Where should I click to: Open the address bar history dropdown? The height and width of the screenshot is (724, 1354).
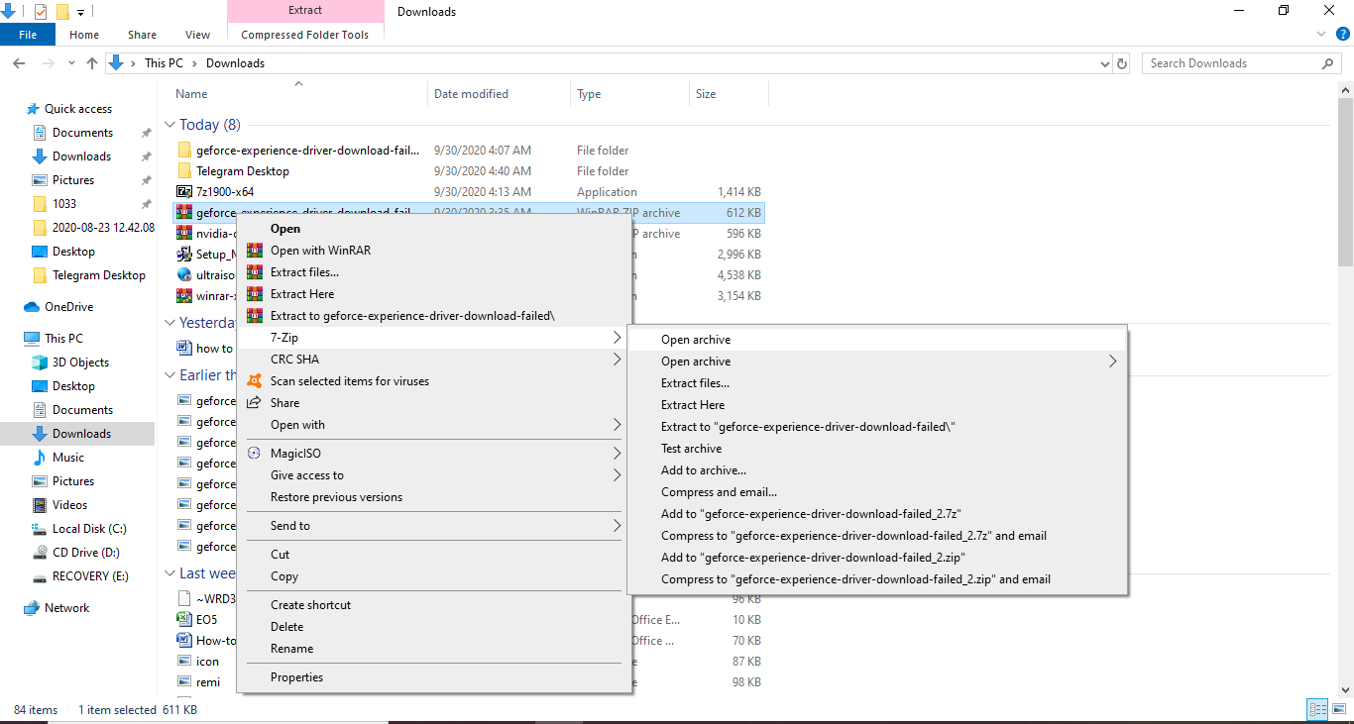pyautogui.click(x=1105, y=63)
